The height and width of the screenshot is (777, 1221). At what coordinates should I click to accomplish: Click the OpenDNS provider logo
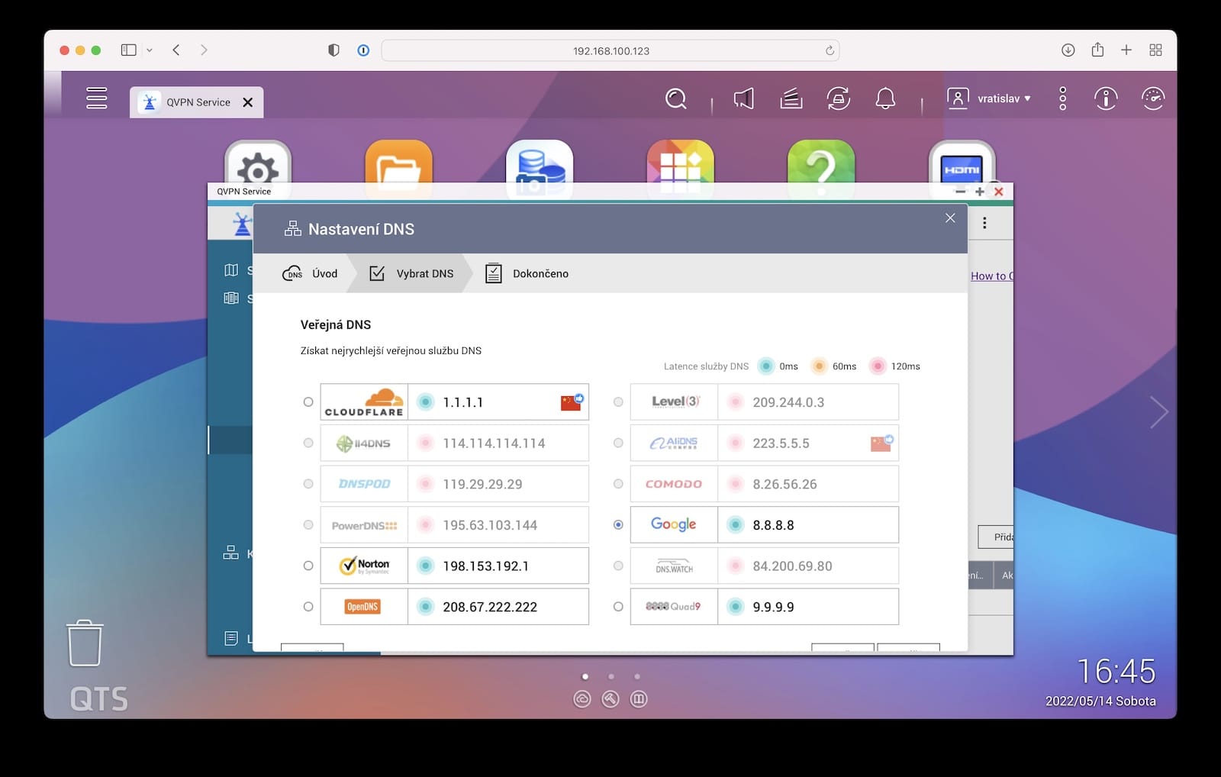click(x=363, y=607)
